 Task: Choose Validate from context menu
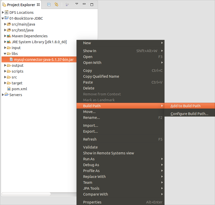point(121,147)
